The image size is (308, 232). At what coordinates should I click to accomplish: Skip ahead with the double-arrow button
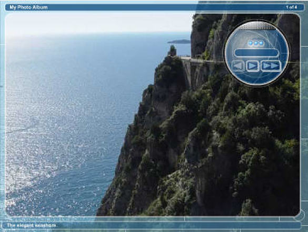[x=271, y=65]
